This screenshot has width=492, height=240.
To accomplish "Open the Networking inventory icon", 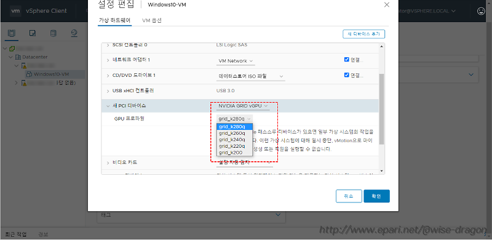I will click(x=74, y=33).
